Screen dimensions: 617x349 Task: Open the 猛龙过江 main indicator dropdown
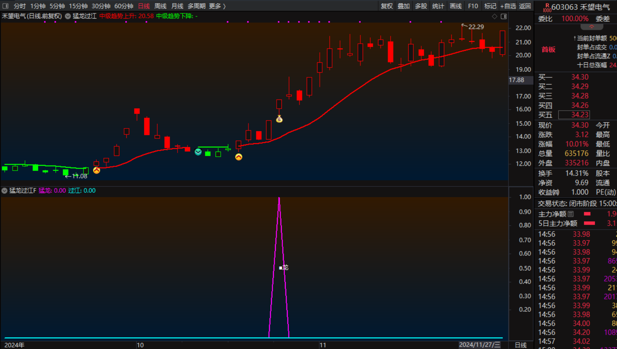[x=68, y=16]
